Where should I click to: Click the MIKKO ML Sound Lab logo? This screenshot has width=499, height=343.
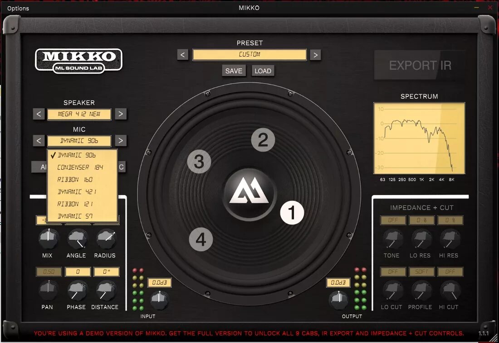point(78,61)
